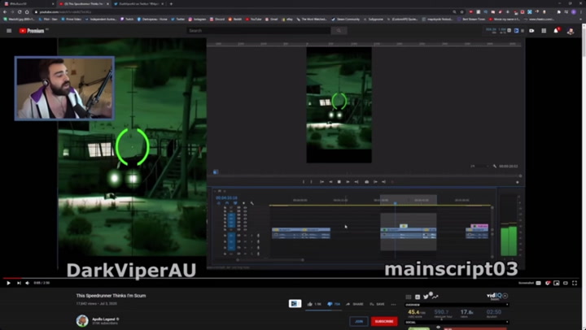Collapse the vidIQ Overview section
586x330 pixels.
pos(457,305)
